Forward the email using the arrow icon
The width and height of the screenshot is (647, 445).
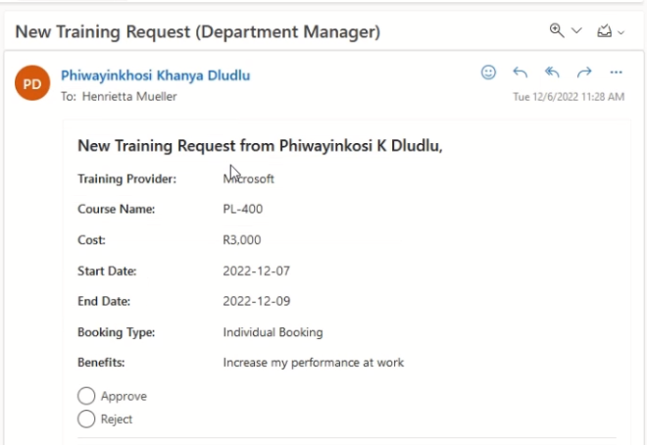tap(584, 73)
